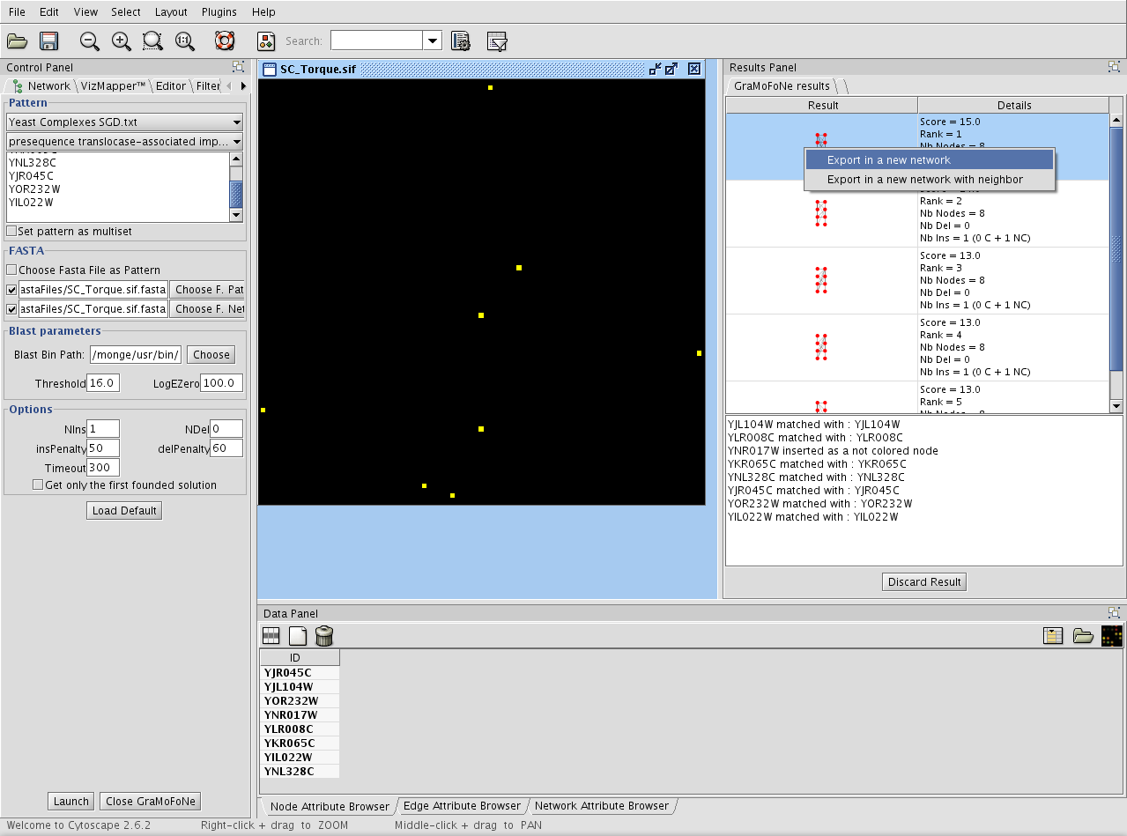The width and height of the screenshot is (1127, 836).
Task: Open the VizMapper toolbar icon
Action: tap(266, 41)
